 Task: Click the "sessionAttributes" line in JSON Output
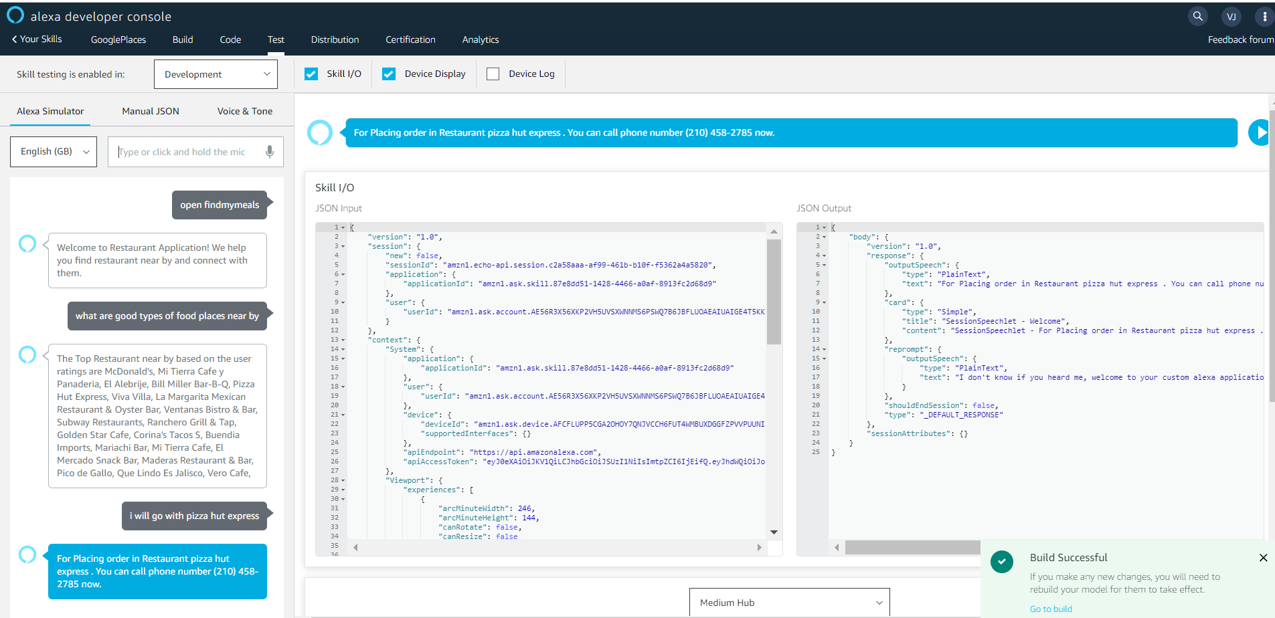(918, 433)
